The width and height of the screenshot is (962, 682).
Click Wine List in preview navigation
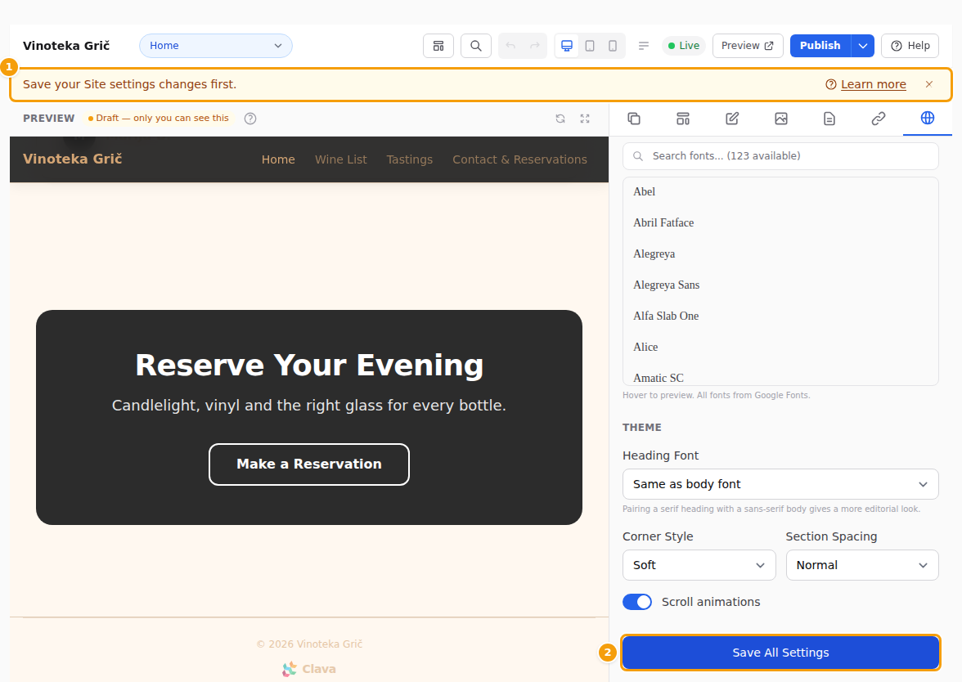[x=340, y=159]
